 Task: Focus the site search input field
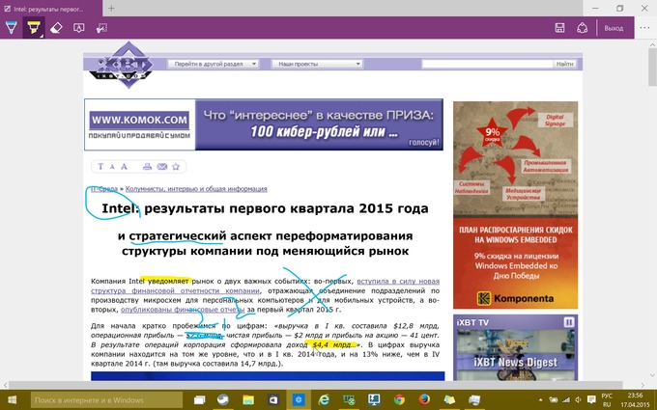point(487,64)
